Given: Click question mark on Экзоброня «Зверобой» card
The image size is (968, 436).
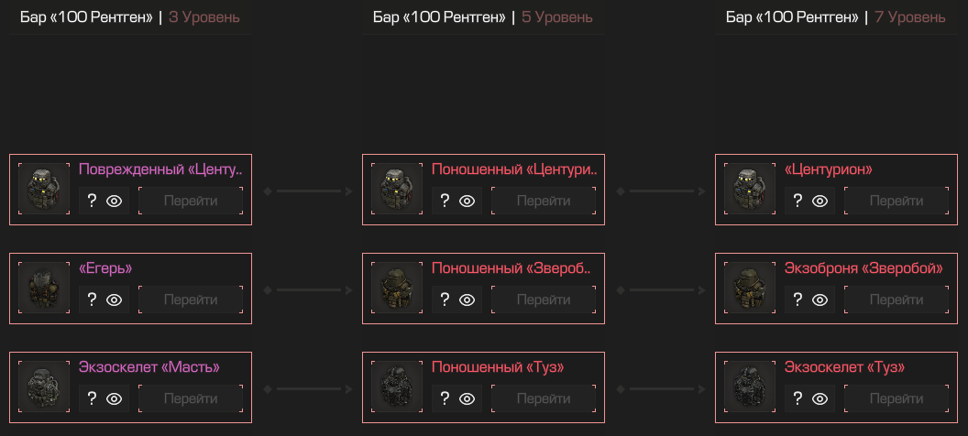Looking at the screenshot, I should 797,300.
